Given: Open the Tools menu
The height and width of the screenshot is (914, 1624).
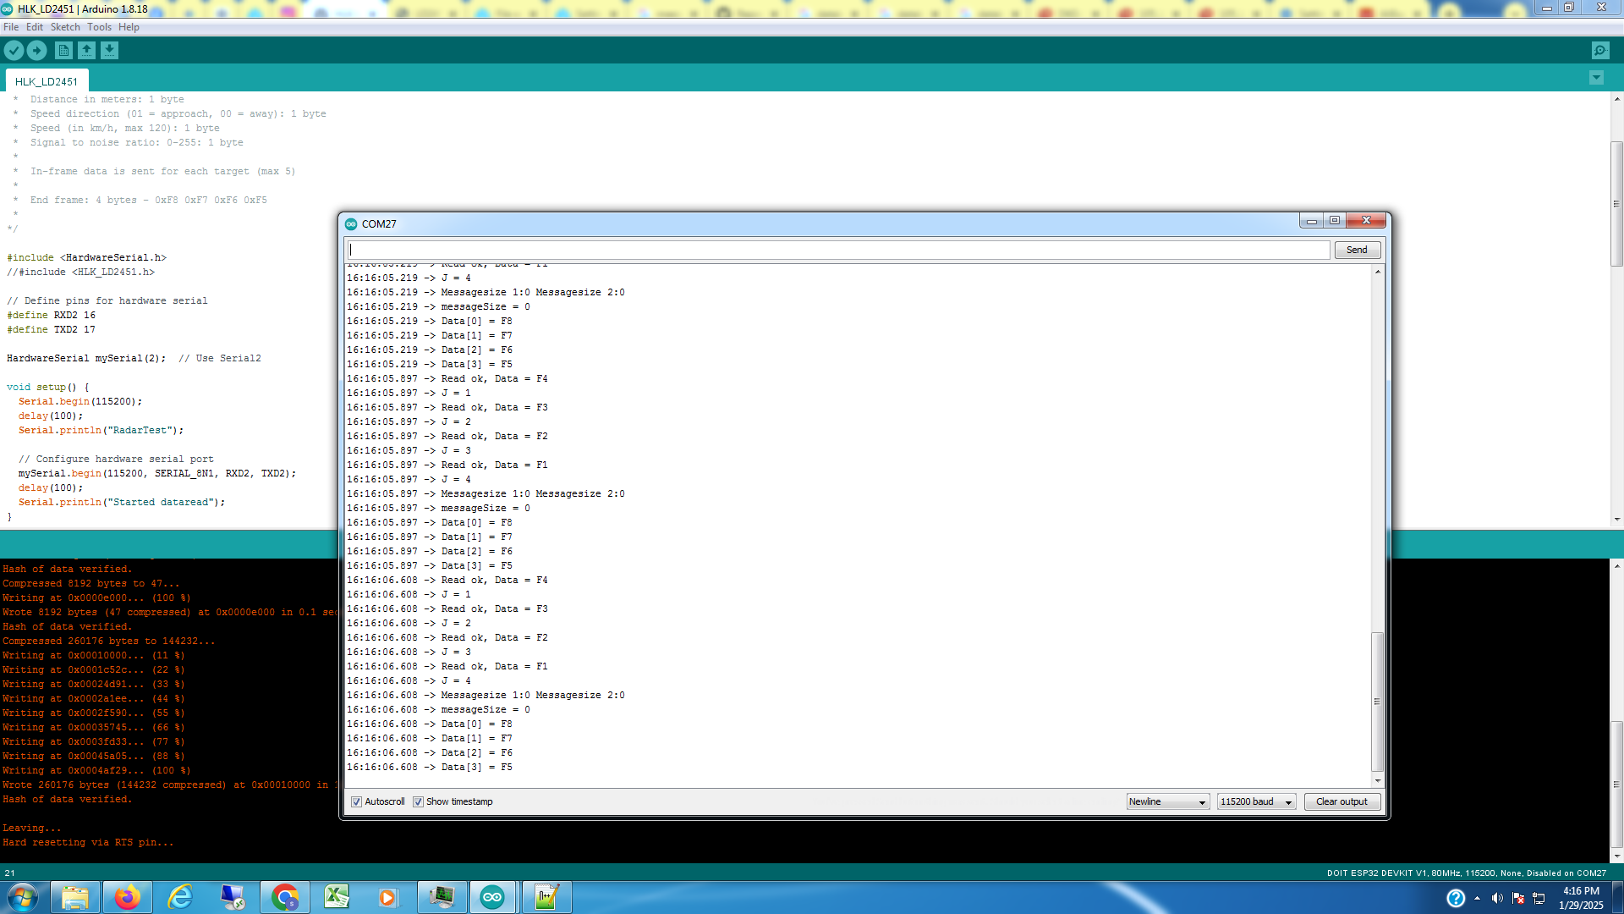Looking at the screenshot, I should 99,26.
